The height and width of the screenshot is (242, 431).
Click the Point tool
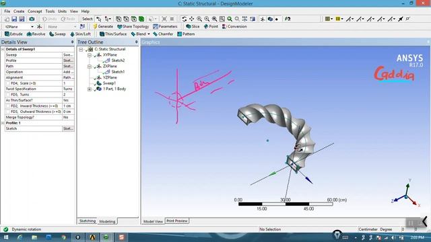click(x=211, y=27)
